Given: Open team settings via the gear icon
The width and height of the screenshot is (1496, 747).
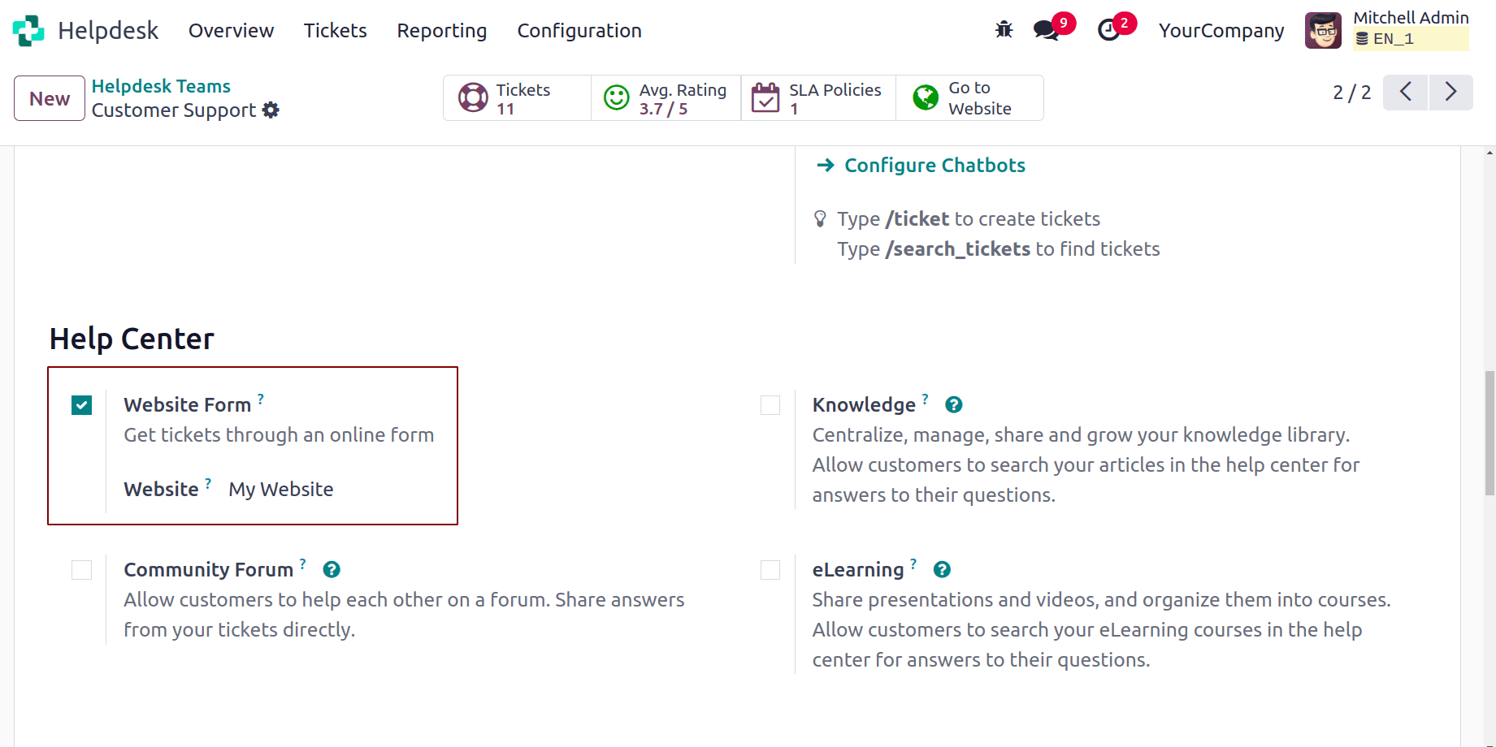Looking at the screenshot, I should click(x=271, y=110).
